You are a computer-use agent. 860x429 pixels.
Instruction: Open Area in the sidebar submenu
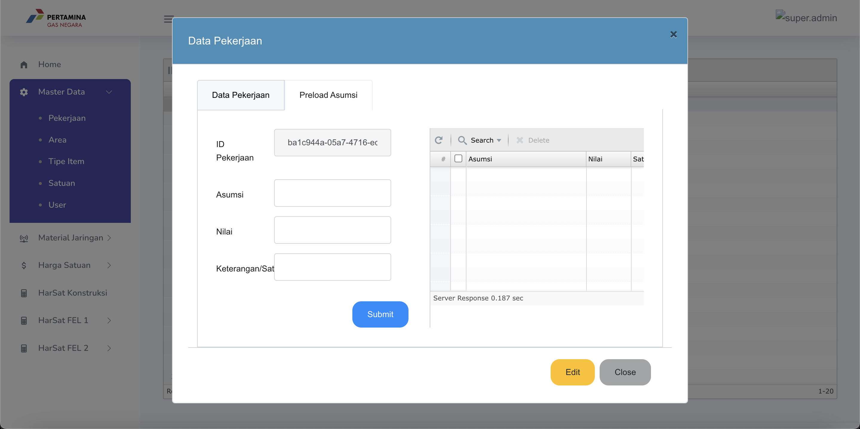pos(57,140)
